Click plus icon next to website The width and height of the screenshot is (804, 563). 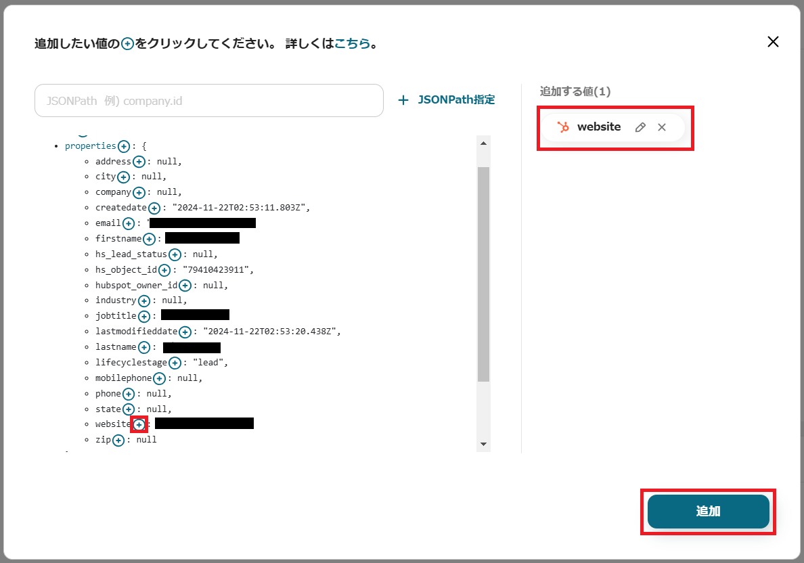(x=139, y=424)
